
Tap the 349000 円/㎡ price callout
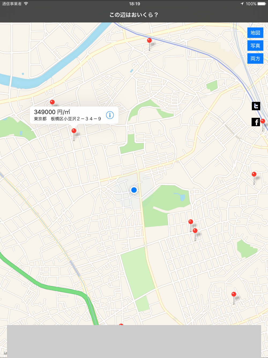point(74,115)
